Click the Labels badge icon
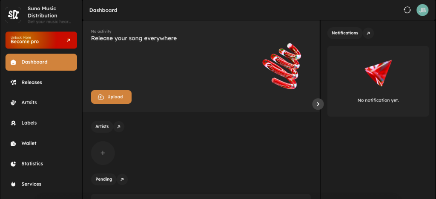 pyautogui.click(x=13, y=123)
